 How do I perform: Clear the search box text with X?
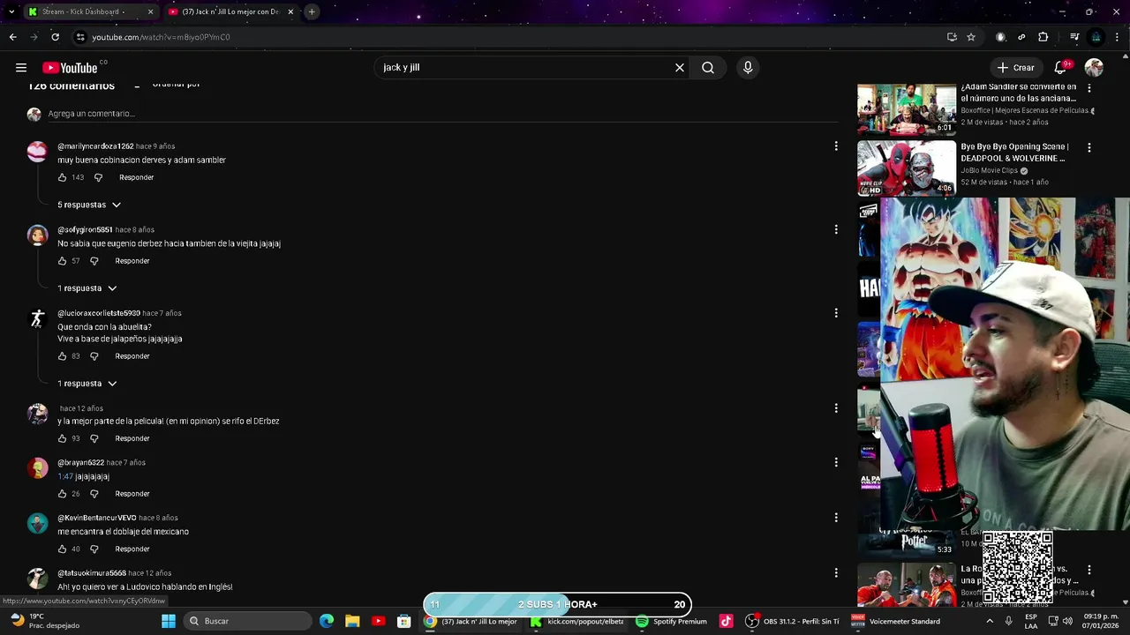680,68
